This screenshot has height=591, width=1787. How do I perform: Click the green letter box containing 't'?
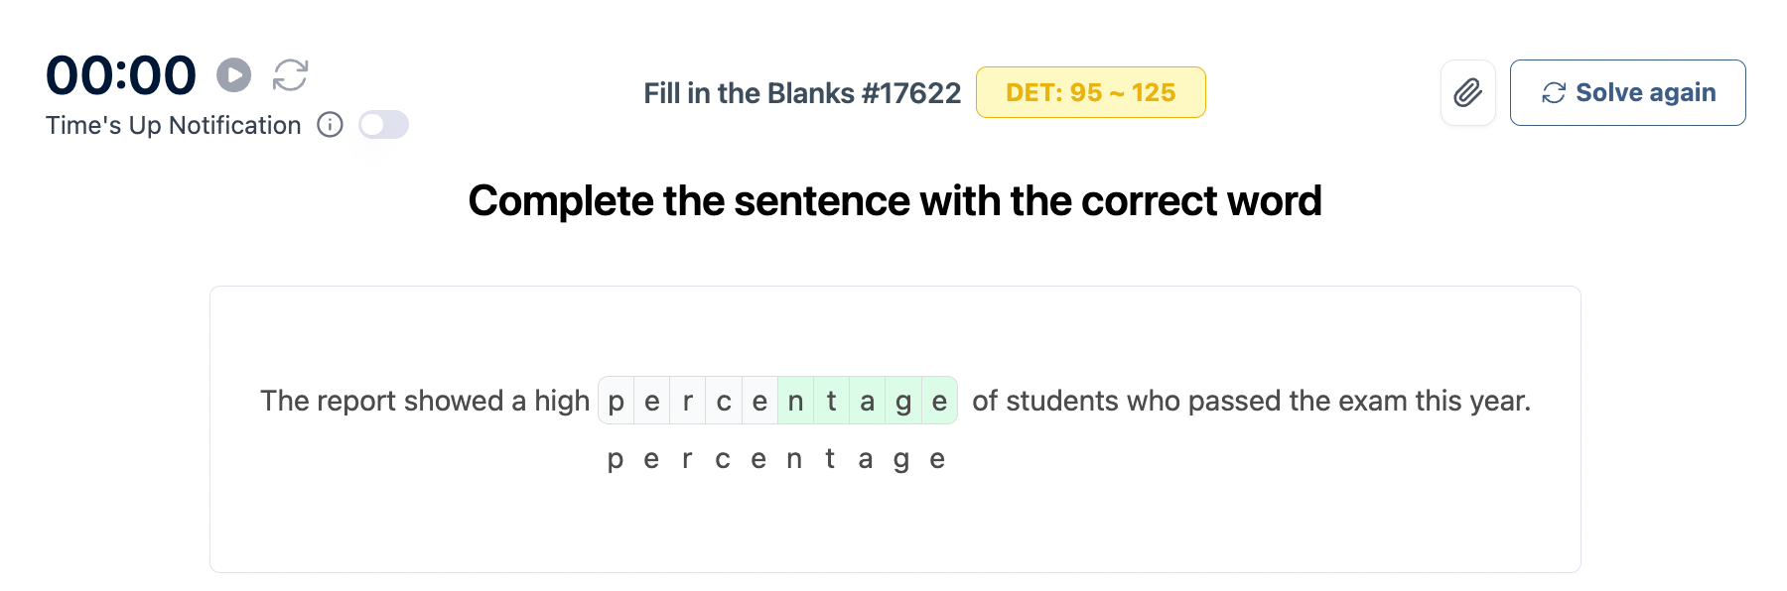pos(831,401)
